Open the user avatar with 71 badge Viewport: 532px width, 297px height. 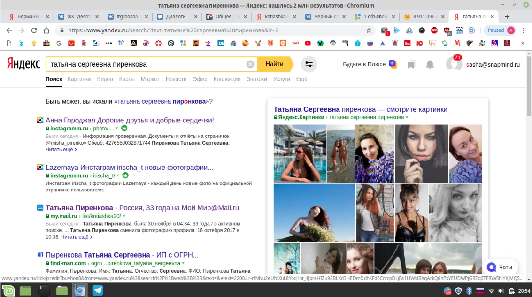click(x=454, y=64)
